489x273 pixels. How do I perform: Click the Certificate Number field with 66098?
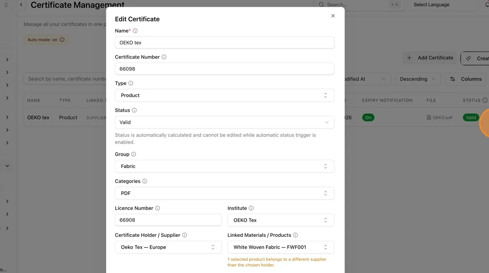224,69
